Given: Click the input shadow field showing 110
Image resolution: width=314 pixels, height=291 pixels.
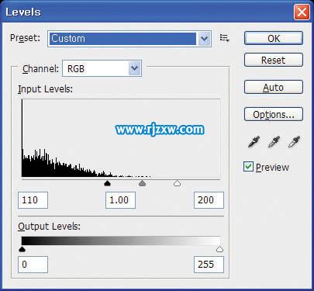Looking at the screenshot, I should (x=33, y=200).
